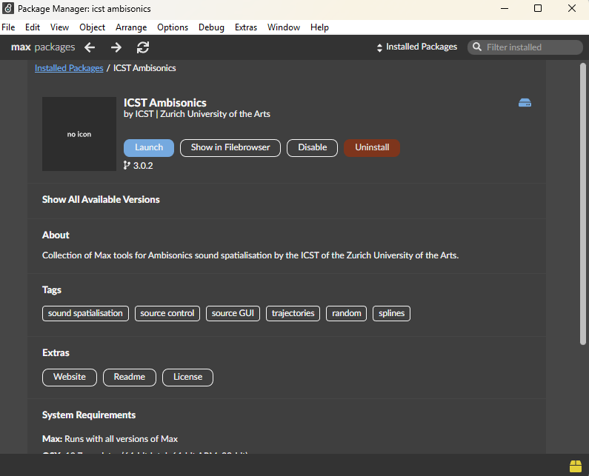Open the Installed Packages dropdown
This screenshot has height=476, width=589.
pyautogui.click(x=417, y=47)
